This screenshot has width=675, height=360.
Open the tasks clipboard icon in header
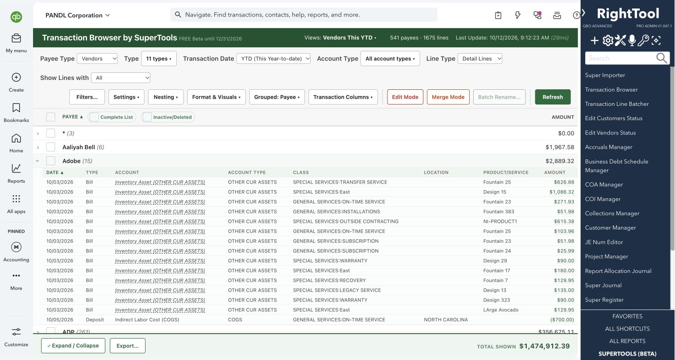point(498,15)
